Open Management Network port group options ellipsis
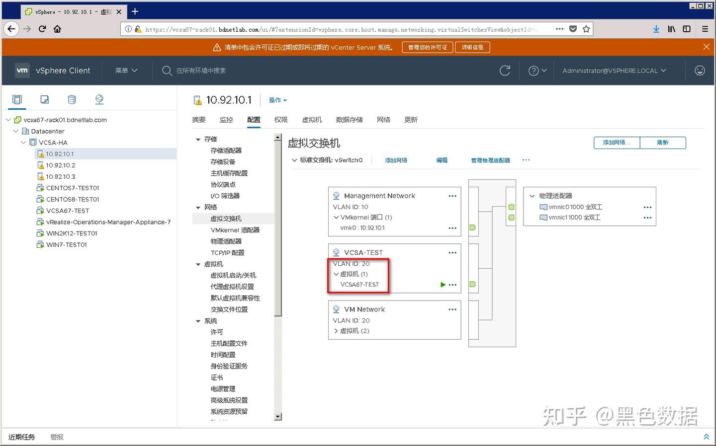The image size is (716, 446). (452, 196)
